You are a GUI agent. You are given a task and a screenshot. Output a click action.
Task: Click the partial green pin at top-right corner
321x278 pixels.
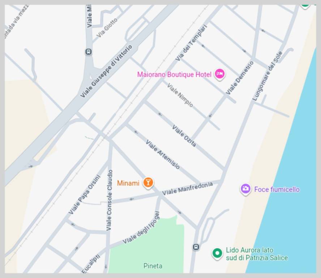pos(305,6)
